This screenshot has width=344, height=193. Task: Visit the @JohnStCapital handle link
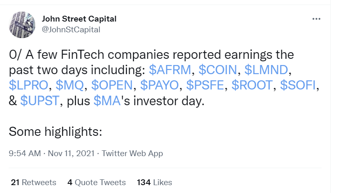pyautogui.click(x=71, y=29)
